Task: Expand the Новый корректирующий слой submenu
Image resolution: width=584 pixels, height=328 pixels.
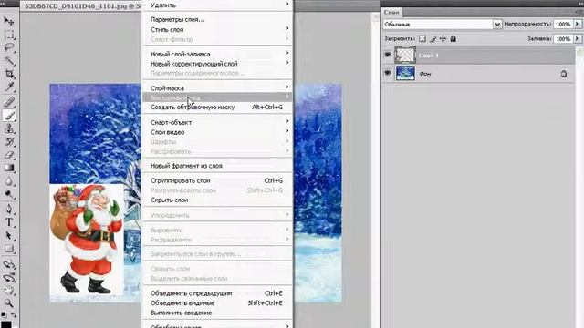Action: [x=218, y=64]
